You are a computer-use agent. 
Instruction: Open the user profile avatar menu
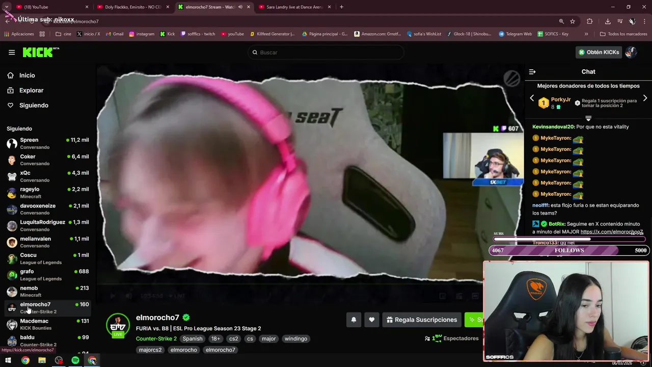tap(631, 52)
